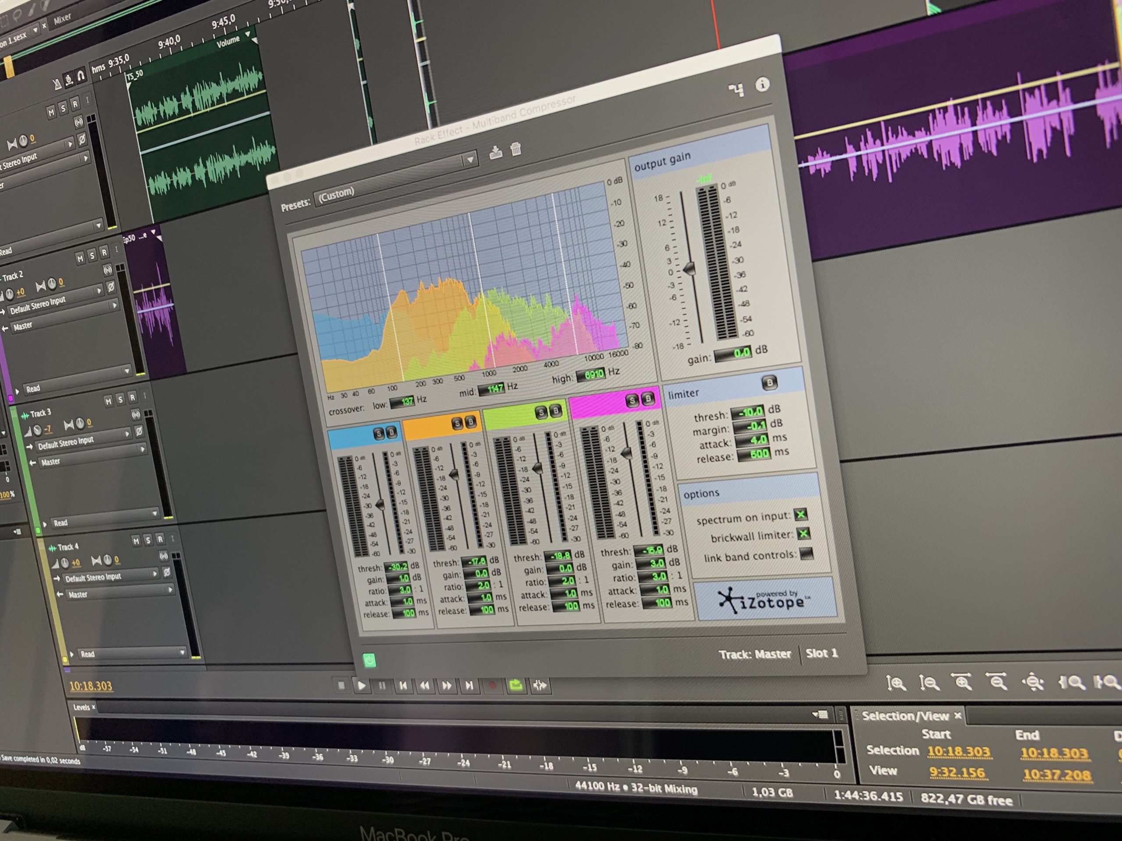The width and height of the screenshot is (1122, 841).
Task: Open the info icon in effect window
Action: click(762, 85)
